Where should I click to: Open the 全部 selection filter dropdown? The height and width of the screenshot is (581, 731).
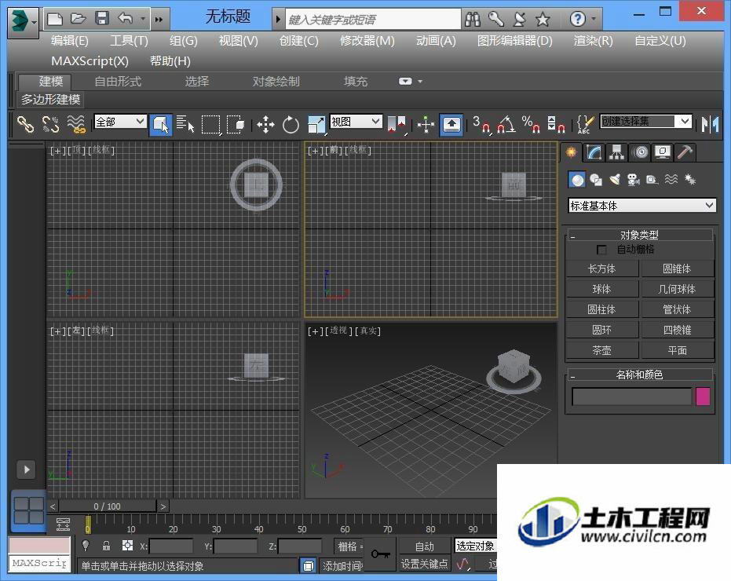click(x=120, y=122)
